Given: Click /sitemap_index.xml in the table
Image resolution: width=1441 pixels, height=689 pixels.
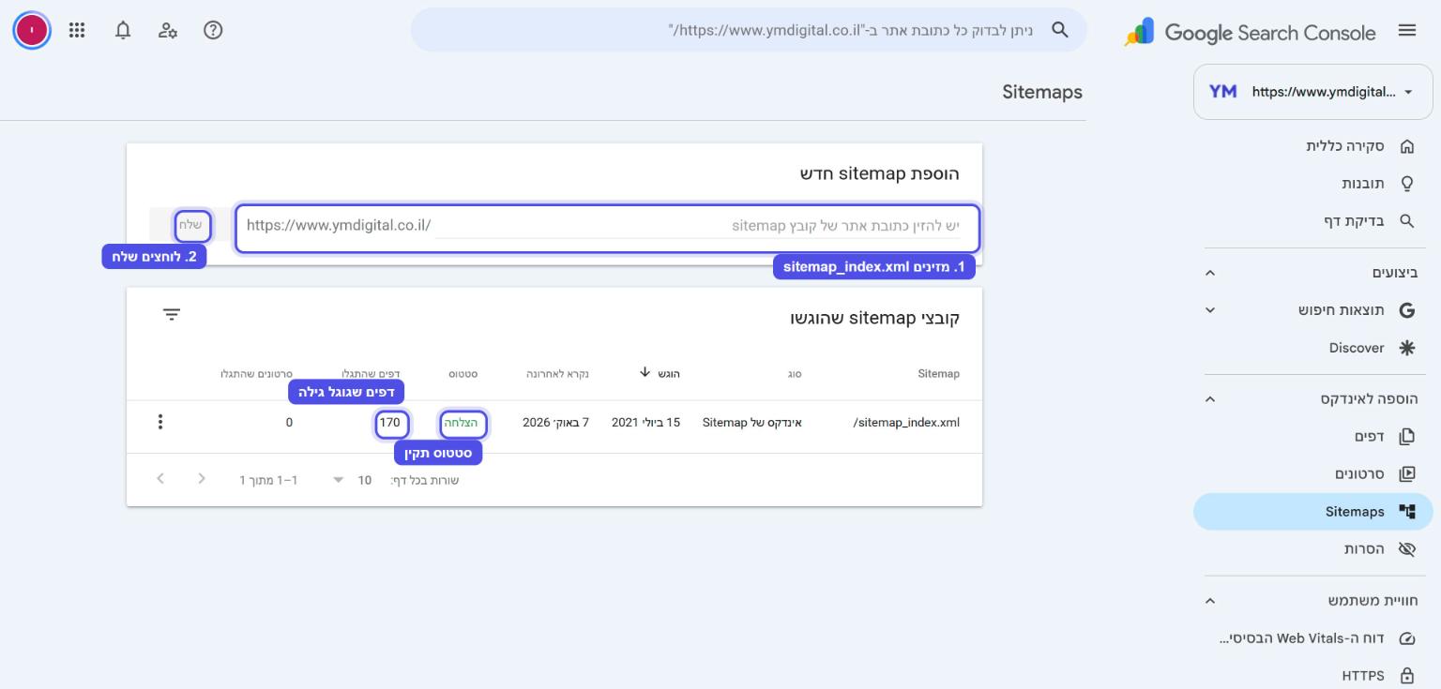Looking at the screenshot, I should tap(906, 423).
